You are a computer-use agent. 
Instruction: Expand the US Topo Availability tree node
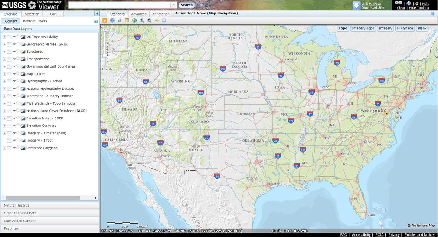click(4, 37)
